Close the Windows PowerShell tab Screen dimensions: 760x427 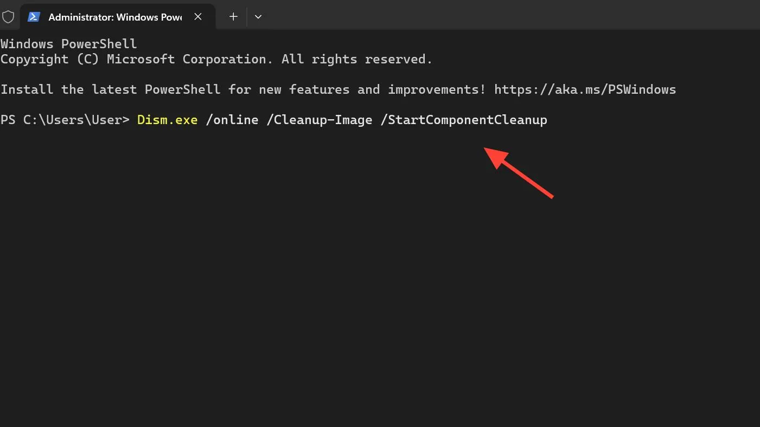point(198,17)
